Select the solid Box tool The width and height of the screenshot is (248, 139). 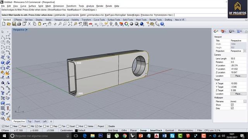pos(3,63)
